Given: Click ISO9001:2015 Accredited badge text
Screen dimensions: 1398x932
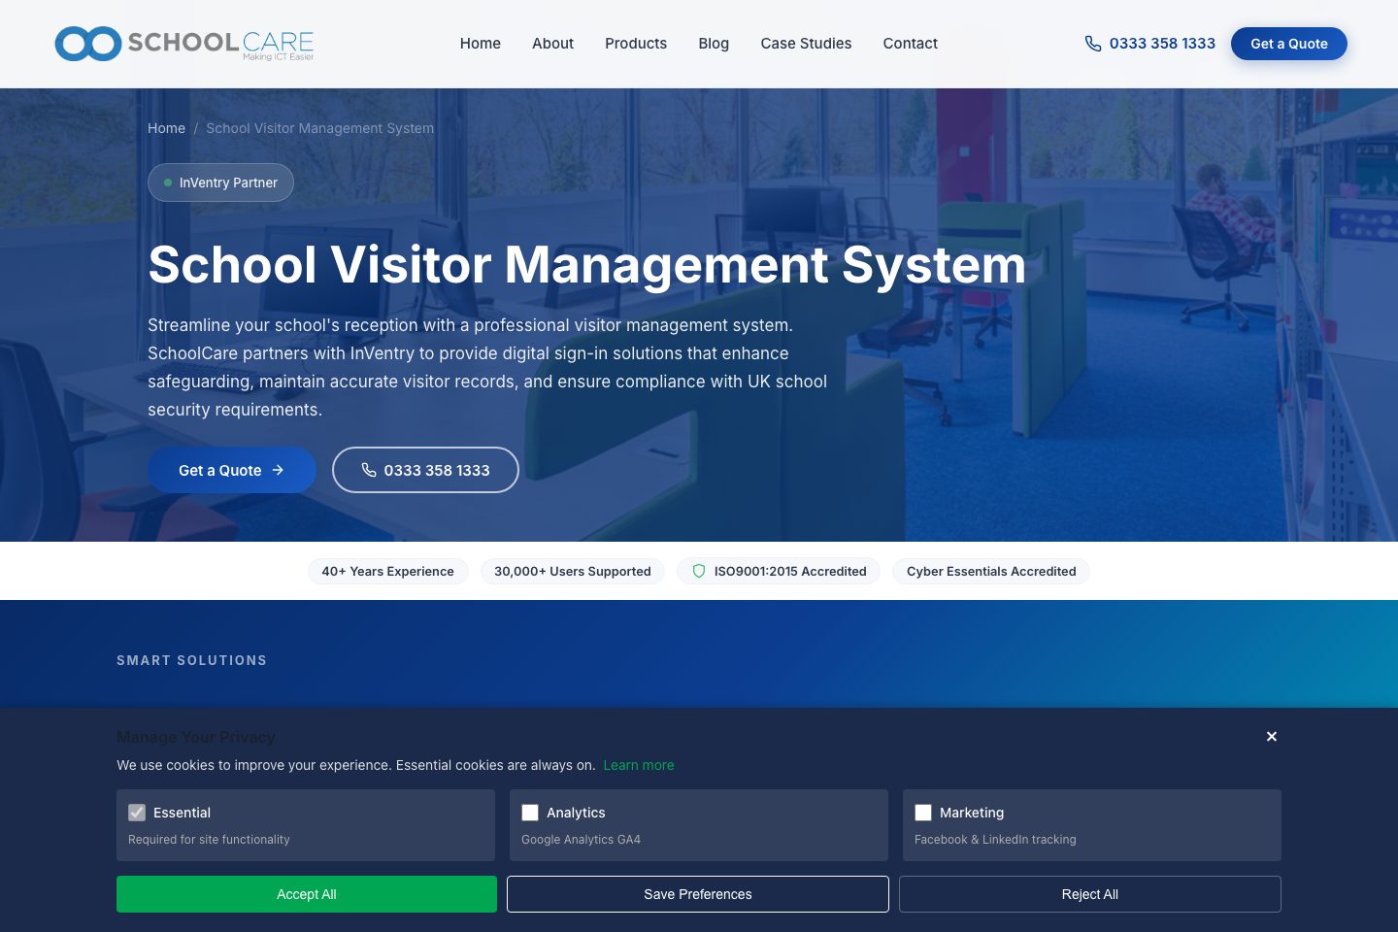Looking at the screenshot, I should [790, 571].
